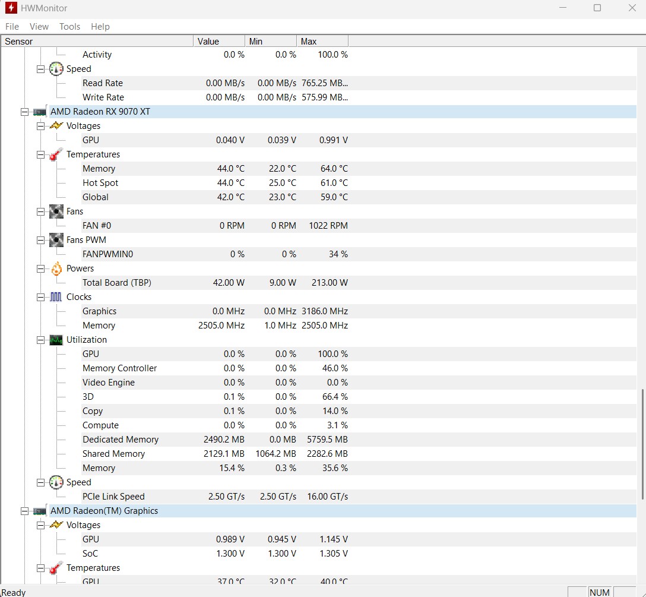
Task: Select the Global temperature row
Action: (x=359, y=197)
